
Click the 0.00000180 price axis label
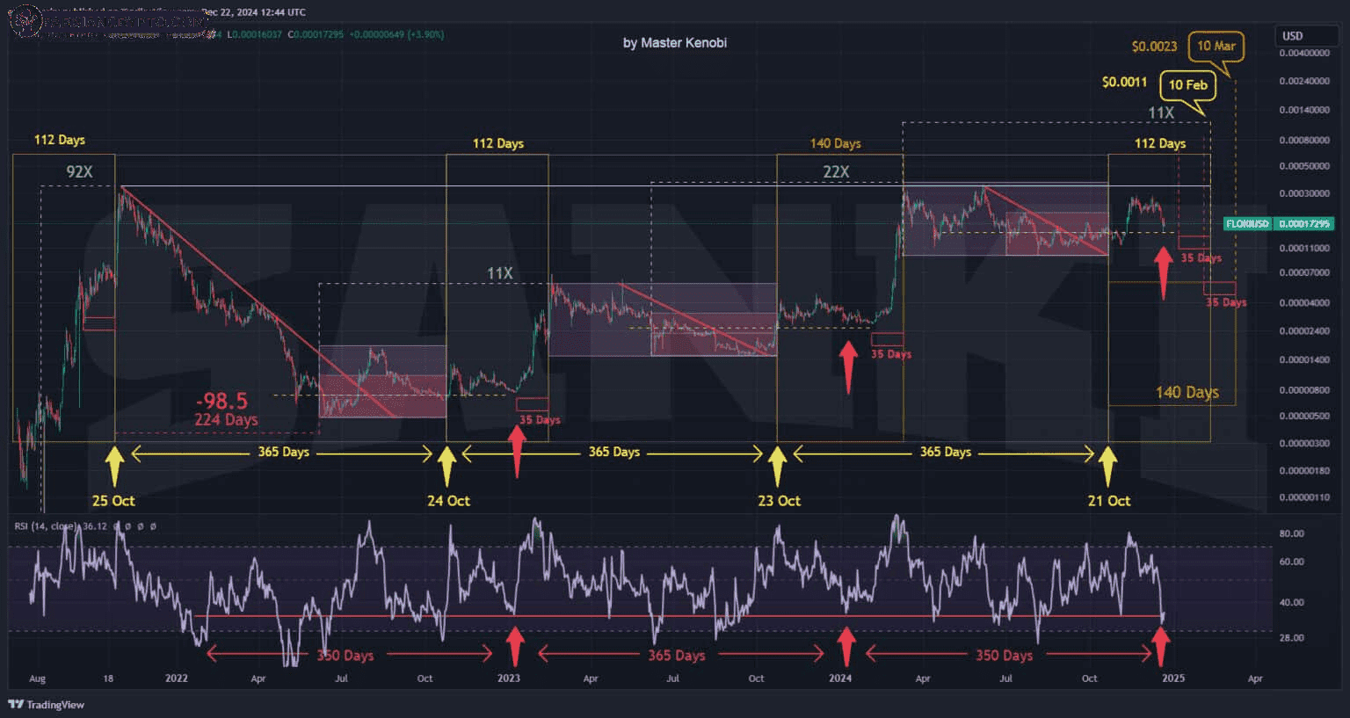click(1304, 471)
